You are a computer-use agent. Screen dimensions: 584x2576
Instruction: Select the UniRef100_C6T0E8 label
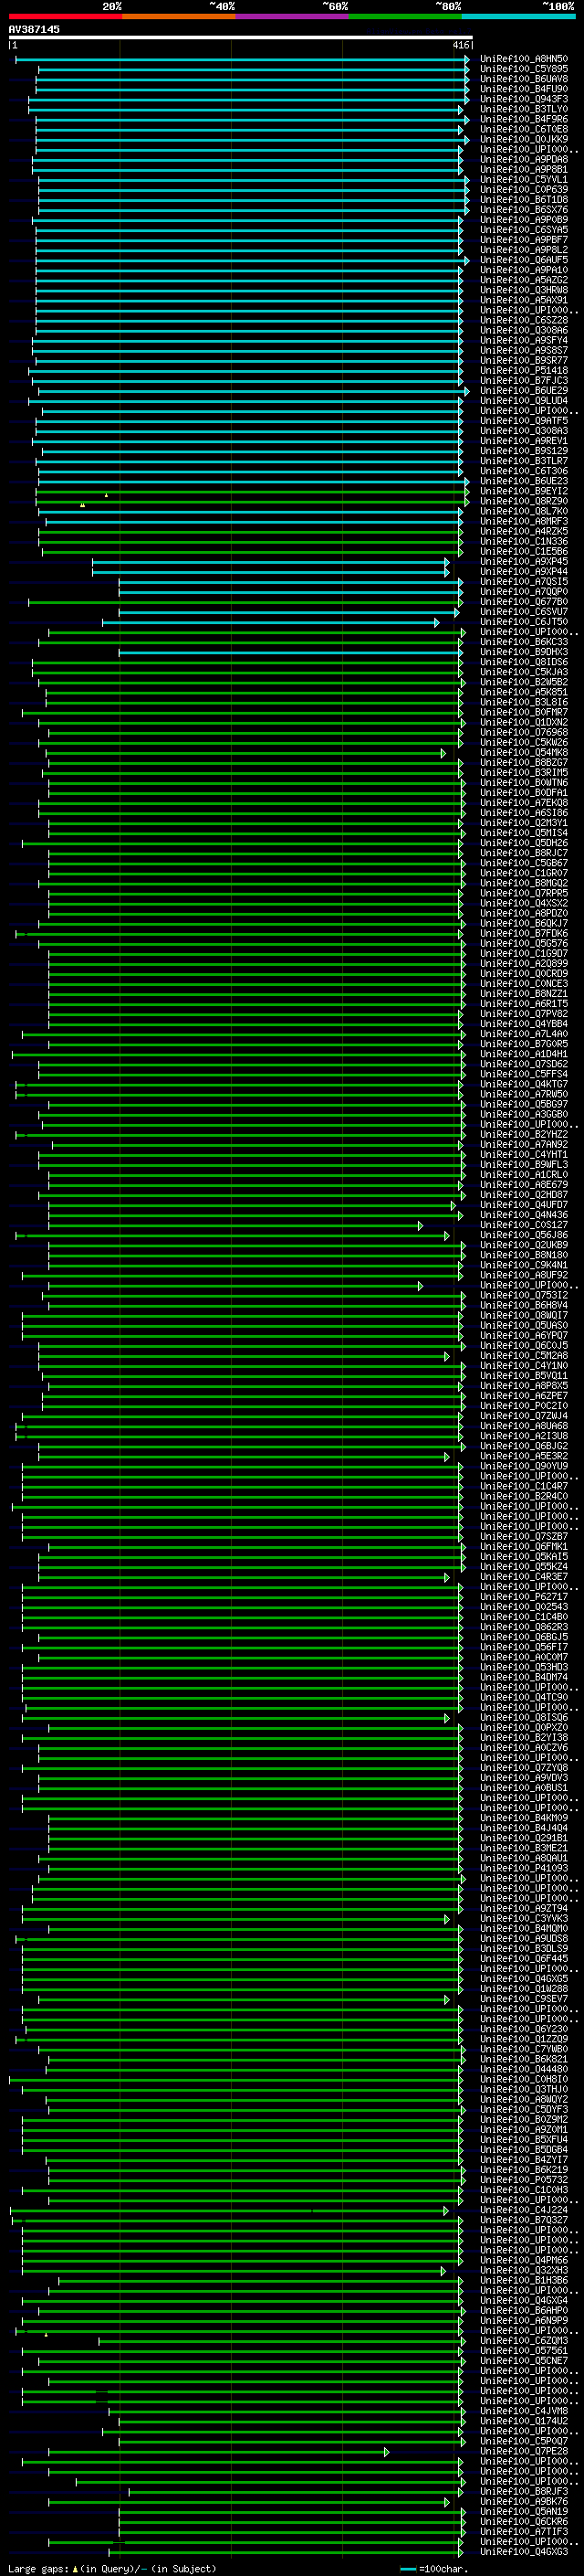click(x=524, y=129)
